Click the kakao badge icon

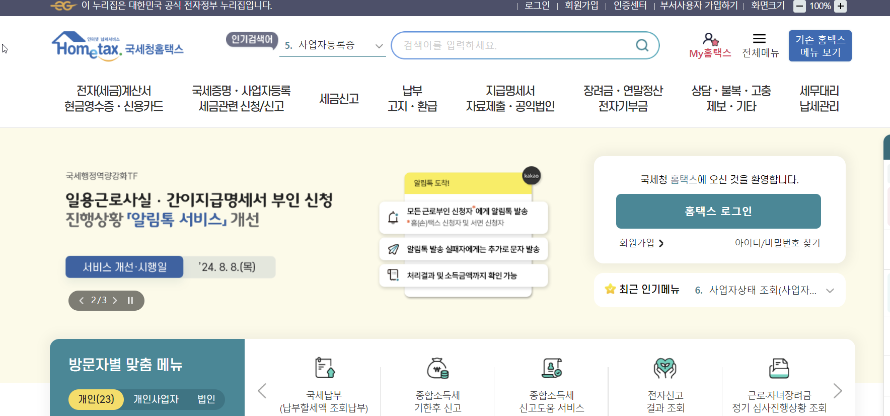pyautogui.click(x=531, y=176)
